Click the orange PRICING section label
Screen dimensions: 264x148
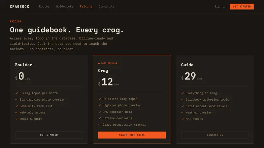pos(16,21)
